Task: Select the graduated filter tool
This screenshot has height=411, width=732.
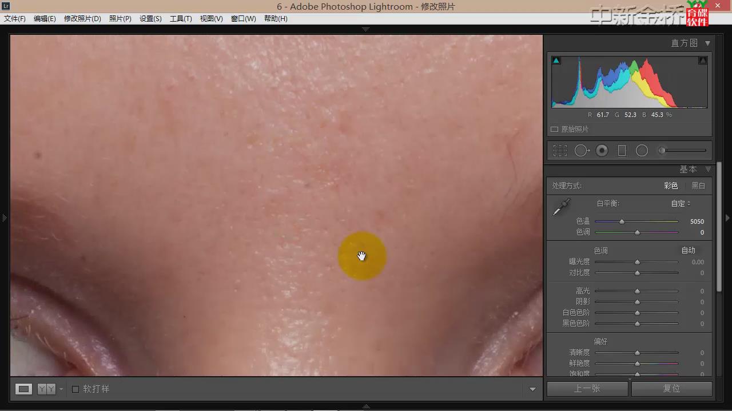Action: (622, 150)
